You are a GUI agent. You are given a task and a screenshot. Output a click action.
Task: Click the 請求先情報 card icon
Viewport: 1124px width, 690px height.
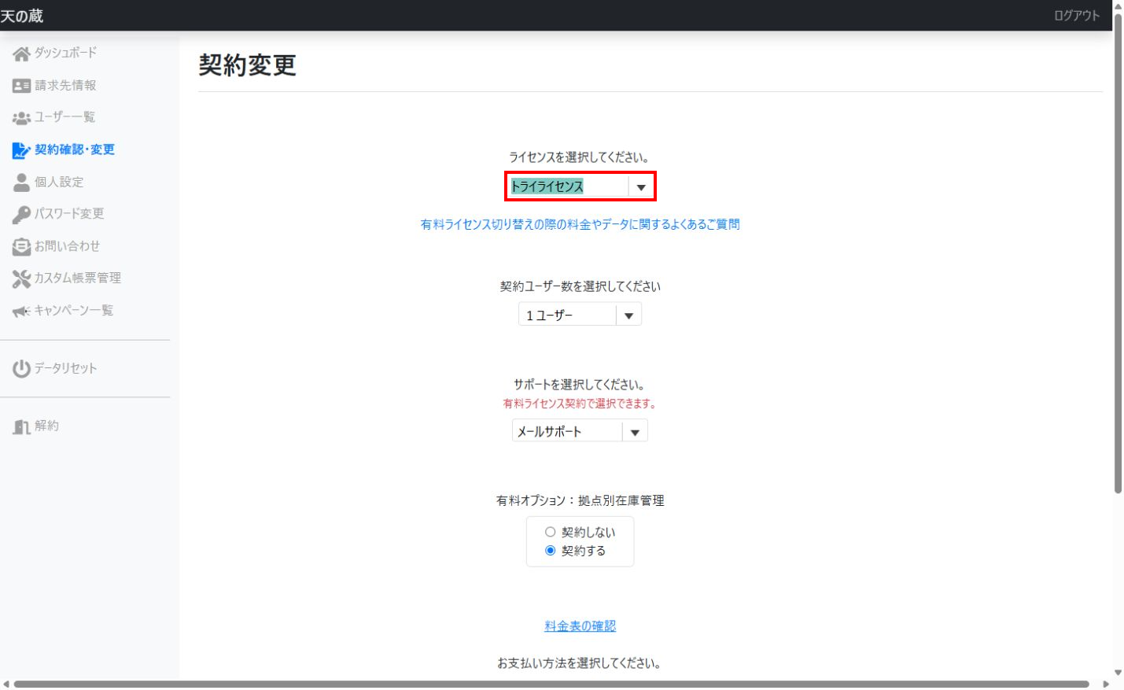tap(21, 86)
